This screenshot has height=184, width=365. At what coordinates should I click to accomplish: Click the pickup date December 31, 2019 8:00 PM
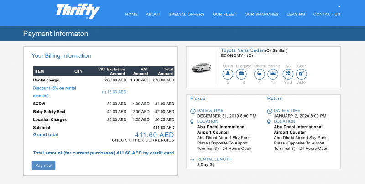pyautogui.click(x=226, y=116)
